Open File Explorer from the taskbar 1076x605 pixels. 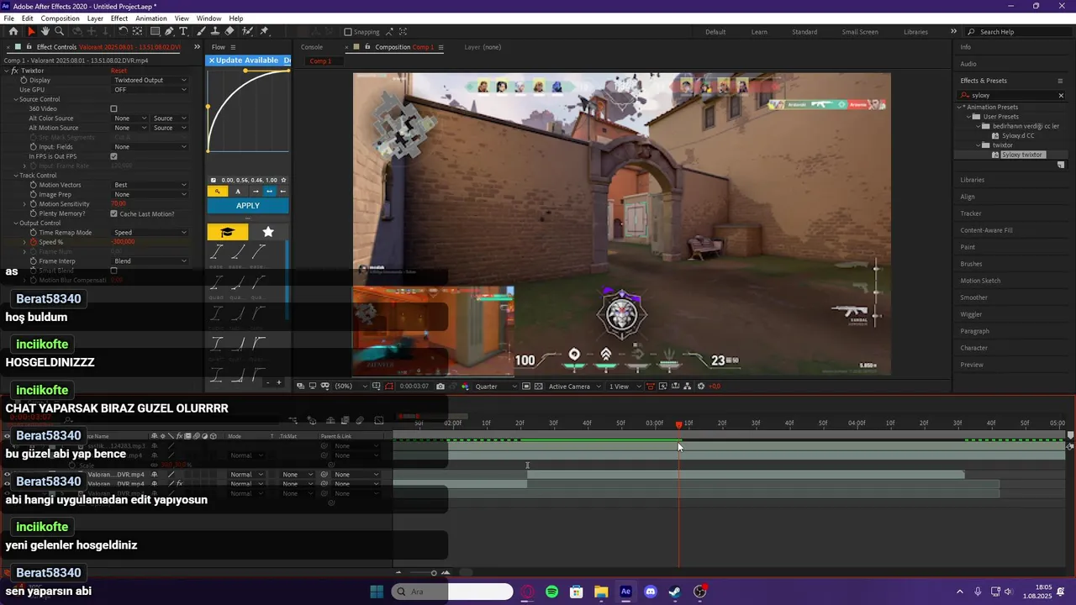(x=601, y=592)
